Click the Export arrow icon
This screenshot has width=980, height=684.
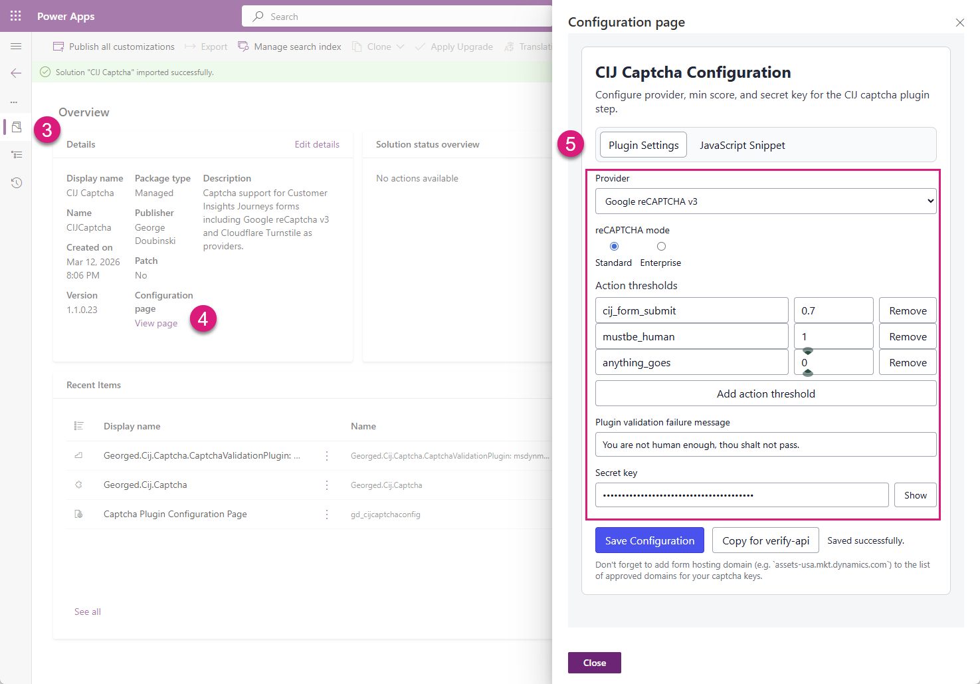(190, 47)
